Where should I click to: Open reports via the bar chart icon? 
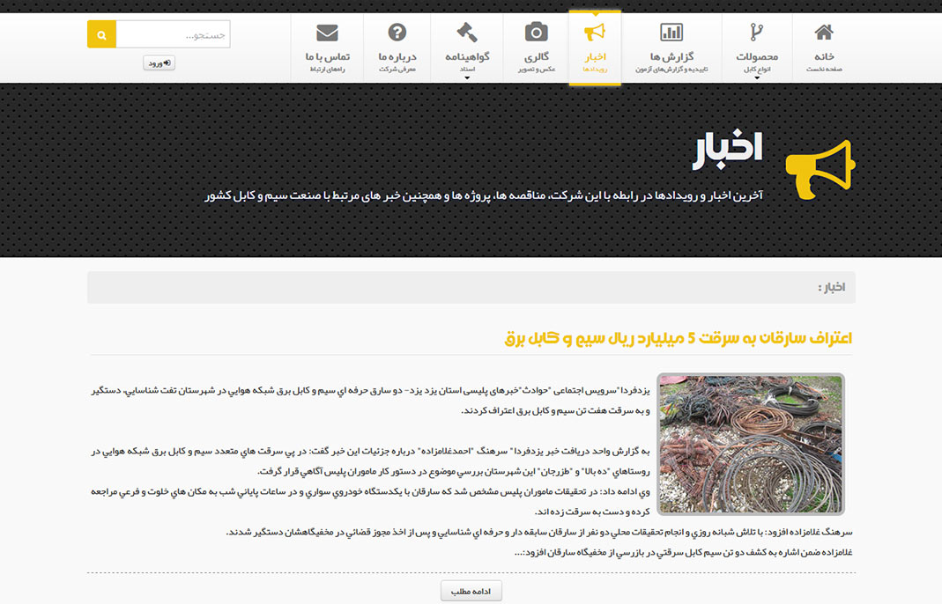[x=671, y=33]
